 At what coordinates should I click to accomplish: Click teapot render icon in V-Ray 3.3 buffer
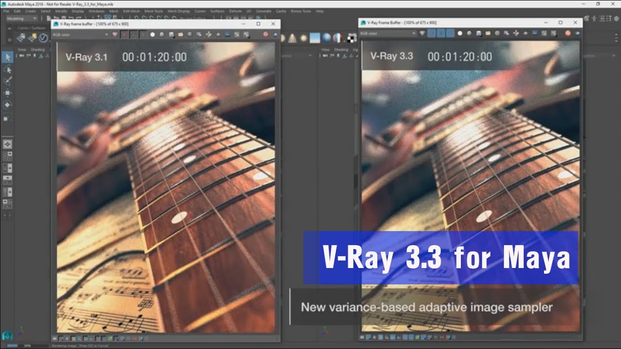pos(577,33)
